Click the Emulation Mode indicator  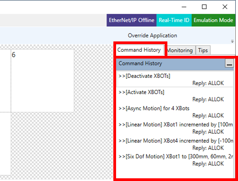(213, 20)
